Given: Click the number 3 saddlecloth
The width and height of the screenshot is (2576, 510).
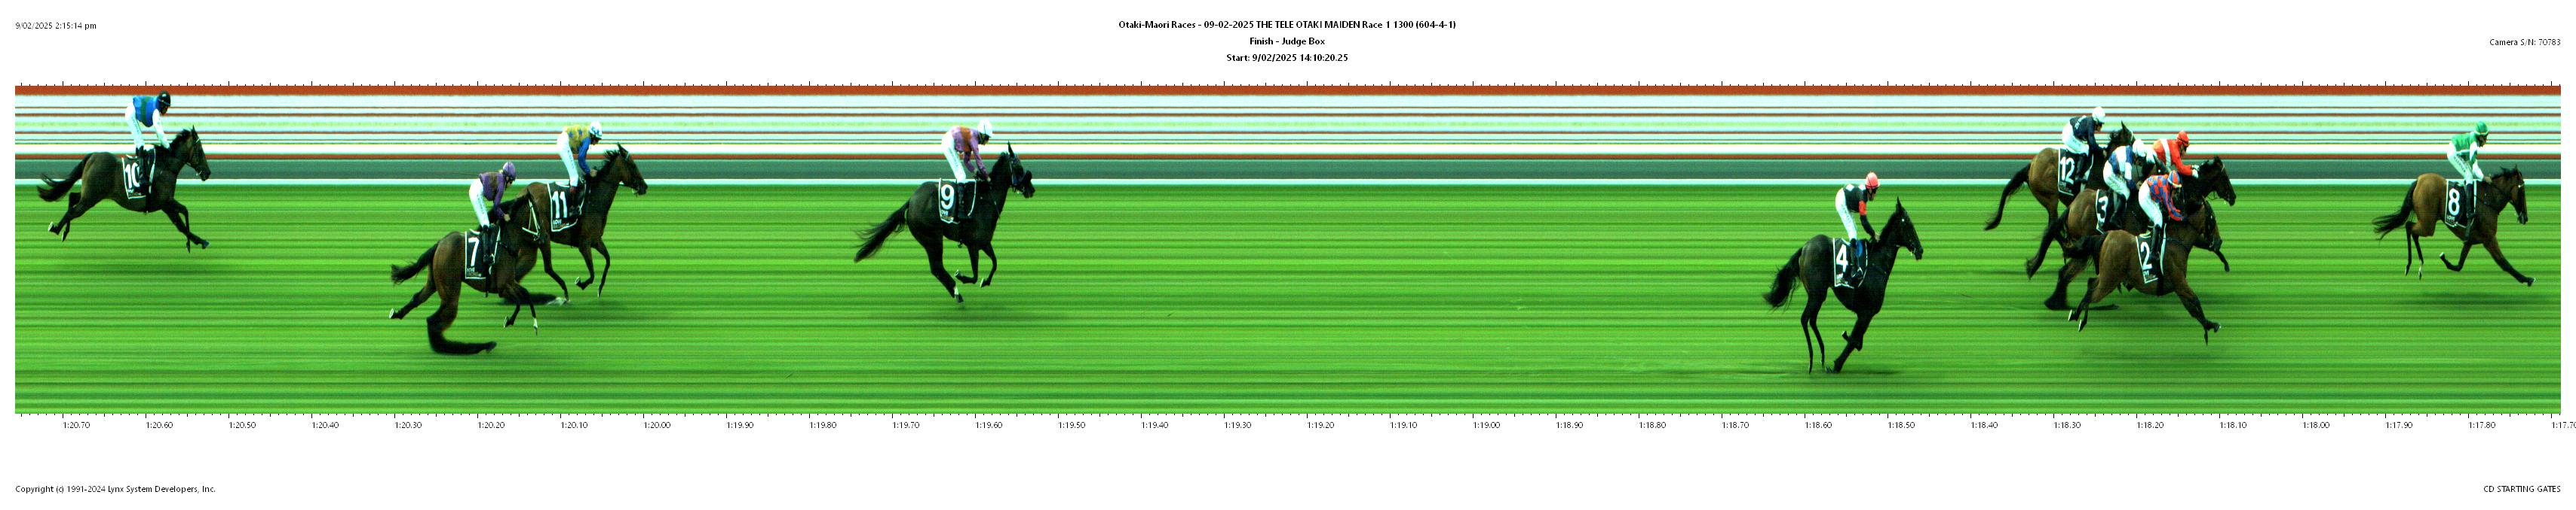Looking at the screenshot, I should (2105, 210).
